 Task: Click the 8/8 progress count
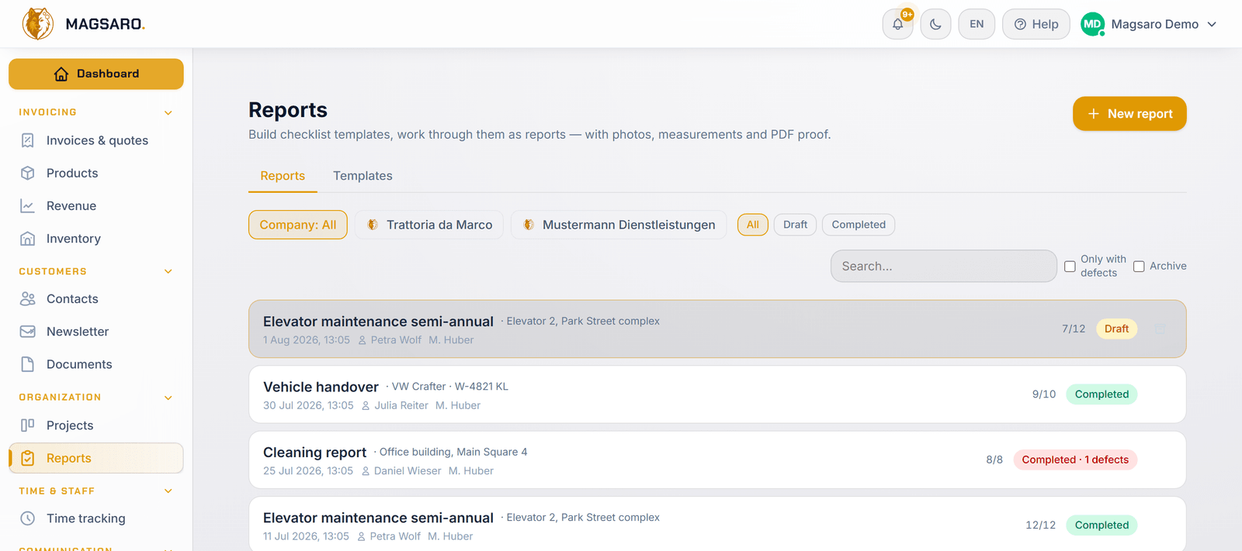(994, 460)
